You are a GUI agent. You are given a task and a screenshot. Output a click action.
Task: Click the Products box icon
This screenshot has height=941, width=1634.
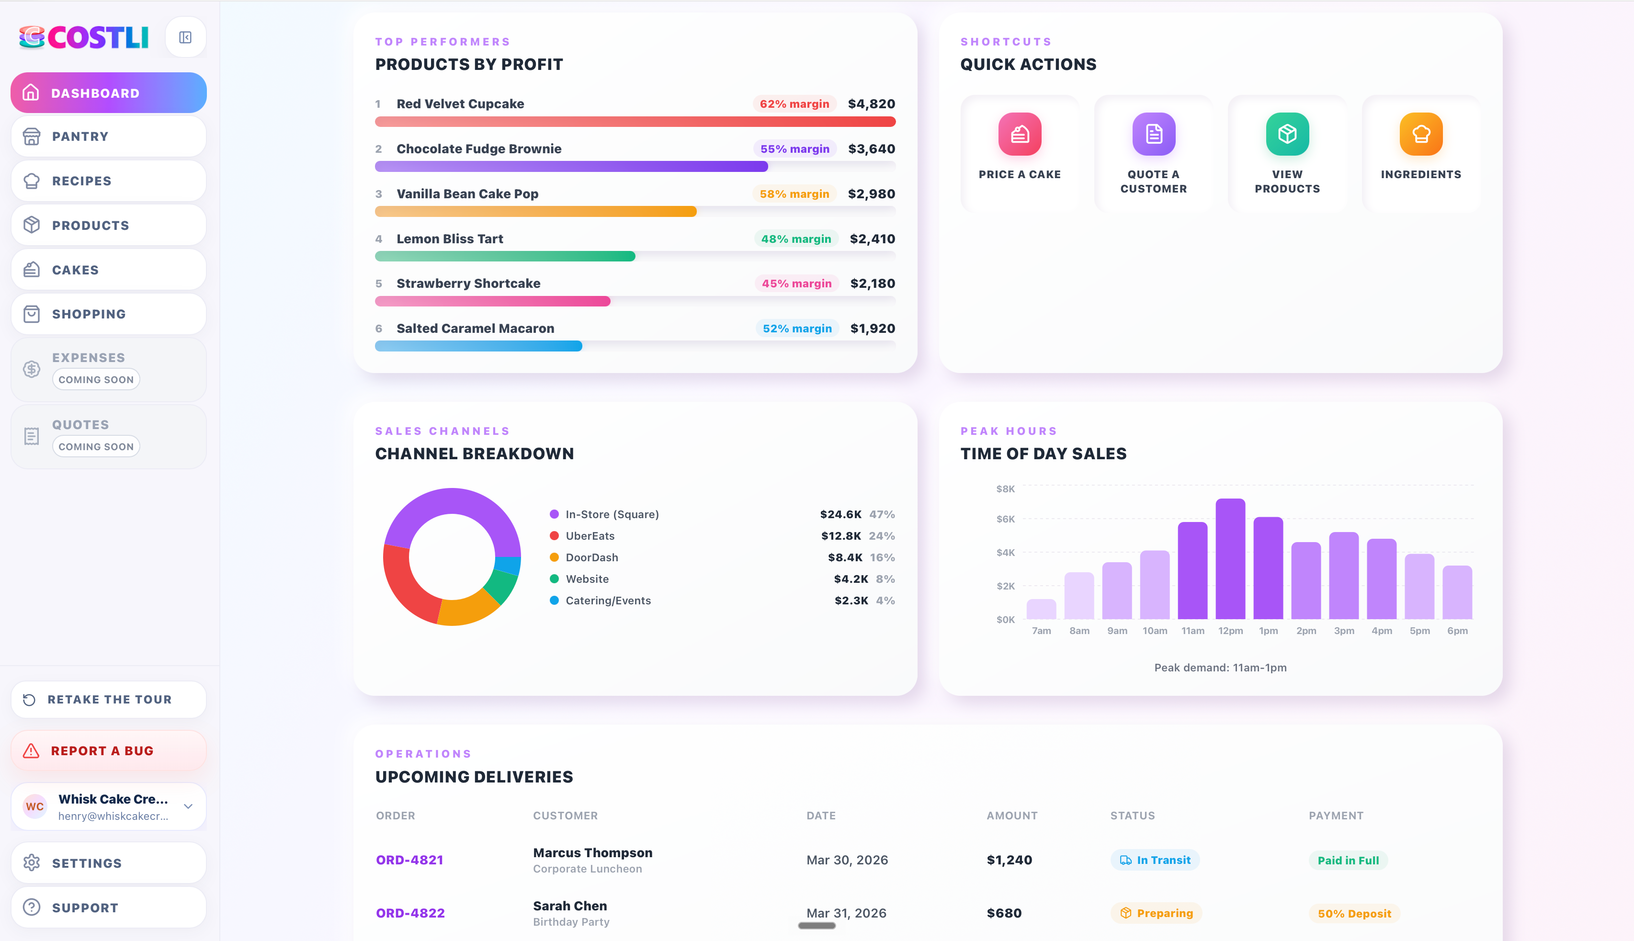pos(31,225)
